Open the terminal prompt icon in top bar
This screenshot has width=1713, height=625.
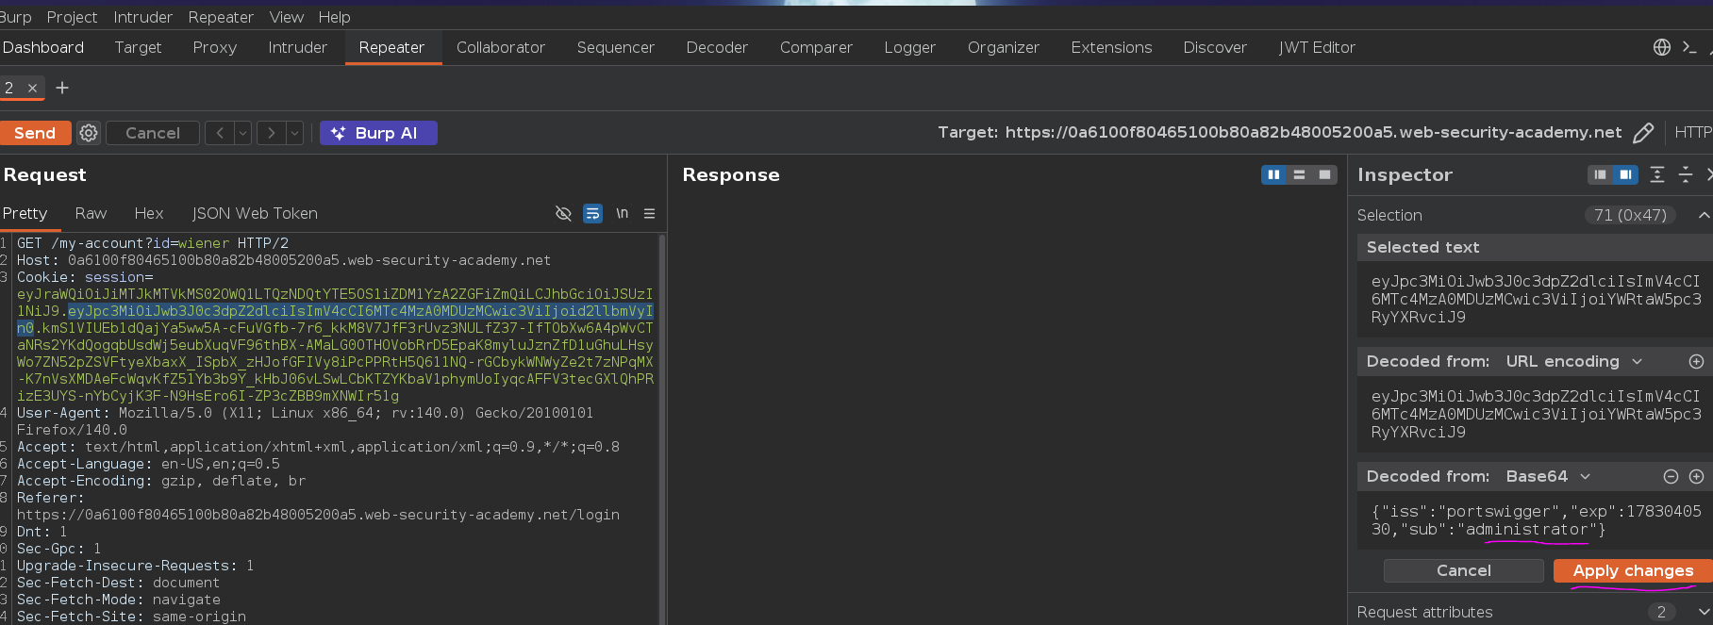tap(1689, 47)
